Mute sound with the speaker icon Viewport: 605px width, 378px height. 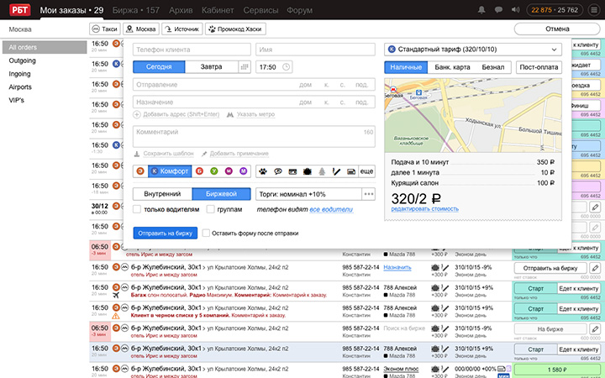(x=515, y=10)
